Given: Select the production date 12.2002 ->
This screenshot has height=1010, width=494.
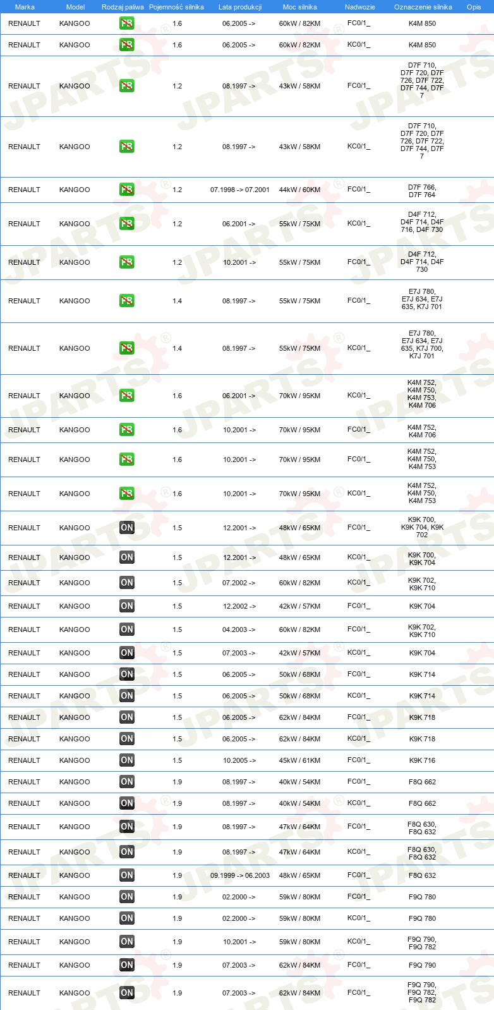Looking at the screenshot, I should 239,606.
